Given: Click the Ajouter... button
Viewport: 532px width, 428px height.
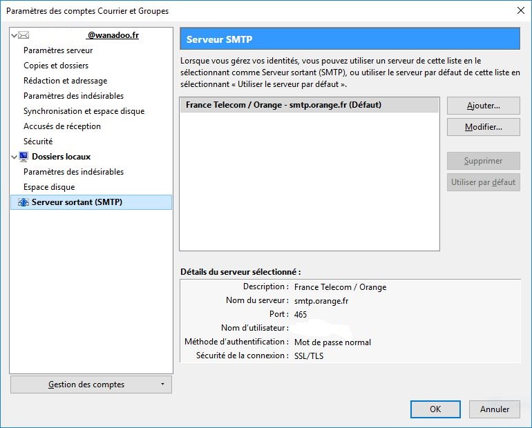Looking at the screenshot, I should pos(483,106).
